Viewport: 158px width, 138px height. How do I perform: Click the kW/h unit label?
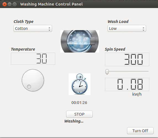(x=137, y=94)
